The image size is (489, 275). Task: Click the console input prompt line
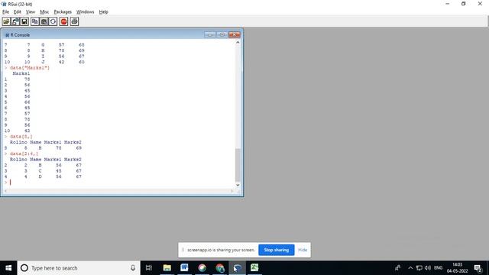[118, 182]
